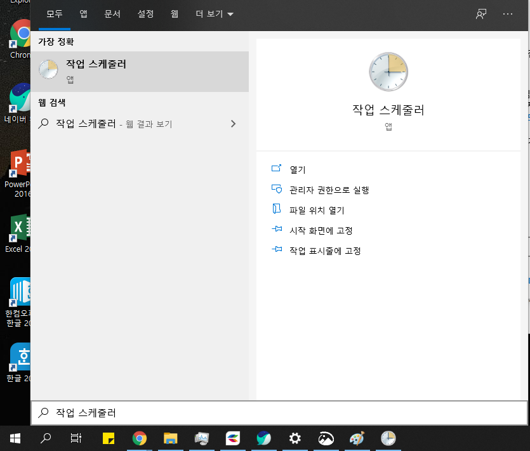Viewport: 530px width, 451px height.
Task: Click 작업 스케줄러 title in preview pane
Action: click(388, 110)
